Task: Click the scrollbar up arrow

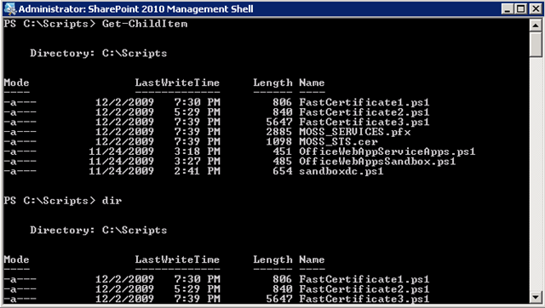Action: (x=536, y=25)
